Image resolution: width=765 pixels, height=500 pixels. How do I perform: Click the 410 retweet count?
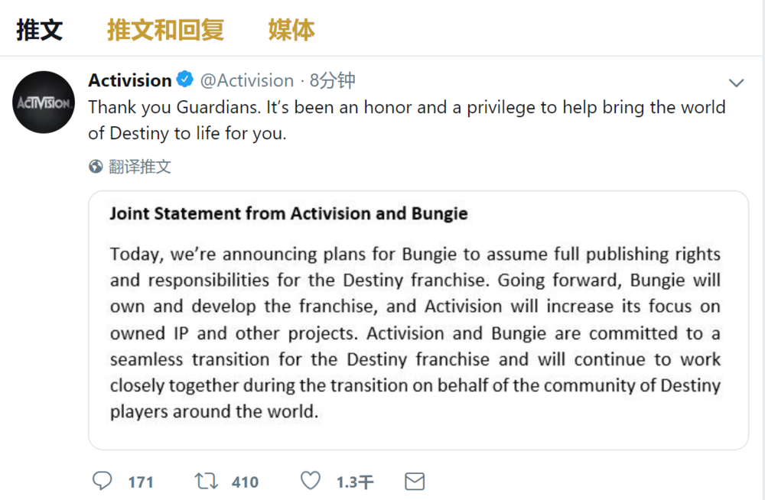[245, 482]
